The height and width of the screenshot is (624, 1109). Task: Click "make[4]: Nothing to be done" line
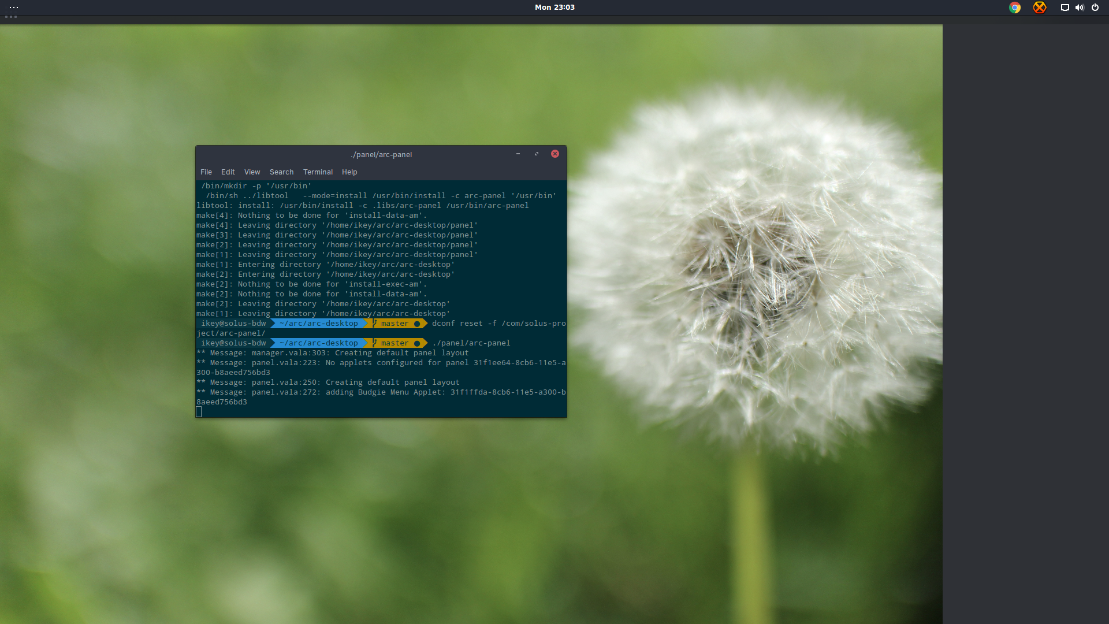(x=312, y=216)
